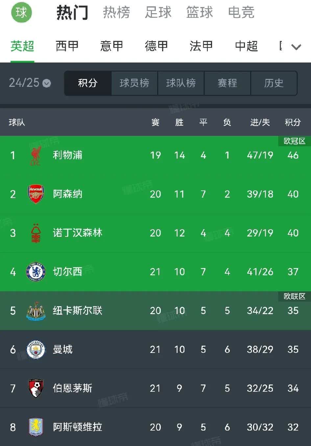Click the Chelsea club badge
Screen dimensions: 311x446
(x=36, y=272)
